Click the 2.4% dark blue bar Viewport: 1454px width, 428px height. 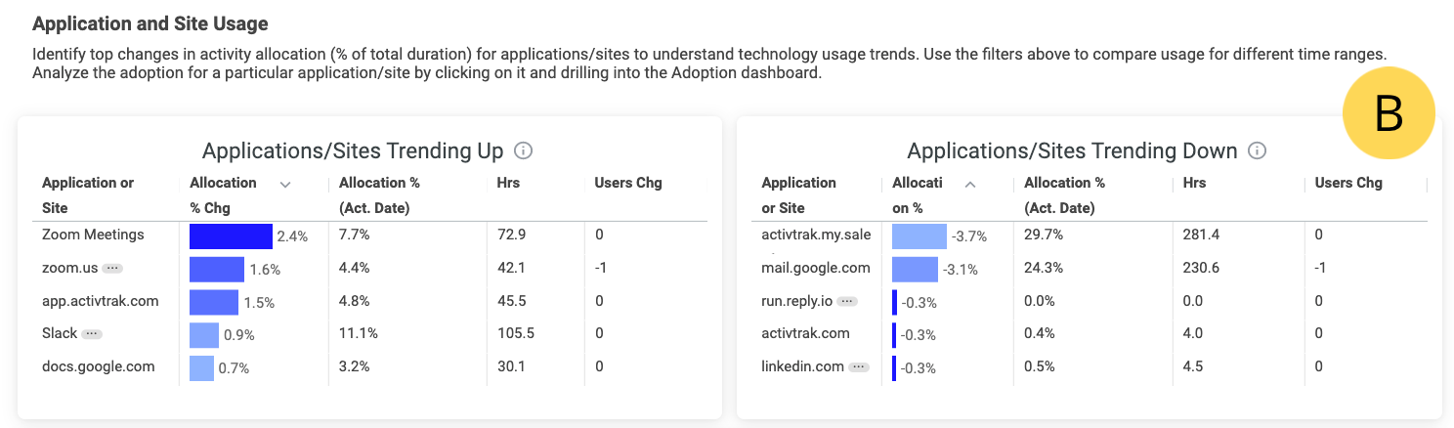tap(231, 236)
